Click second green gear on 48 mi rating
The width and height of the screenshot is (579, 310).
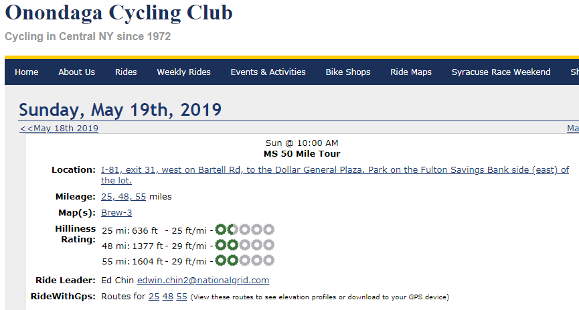(x=232, y=245)
